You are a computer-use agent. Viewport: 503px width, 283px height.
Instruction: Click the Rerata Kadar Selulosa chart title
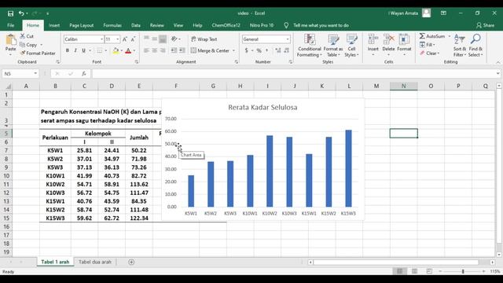(x=263, y=107)
